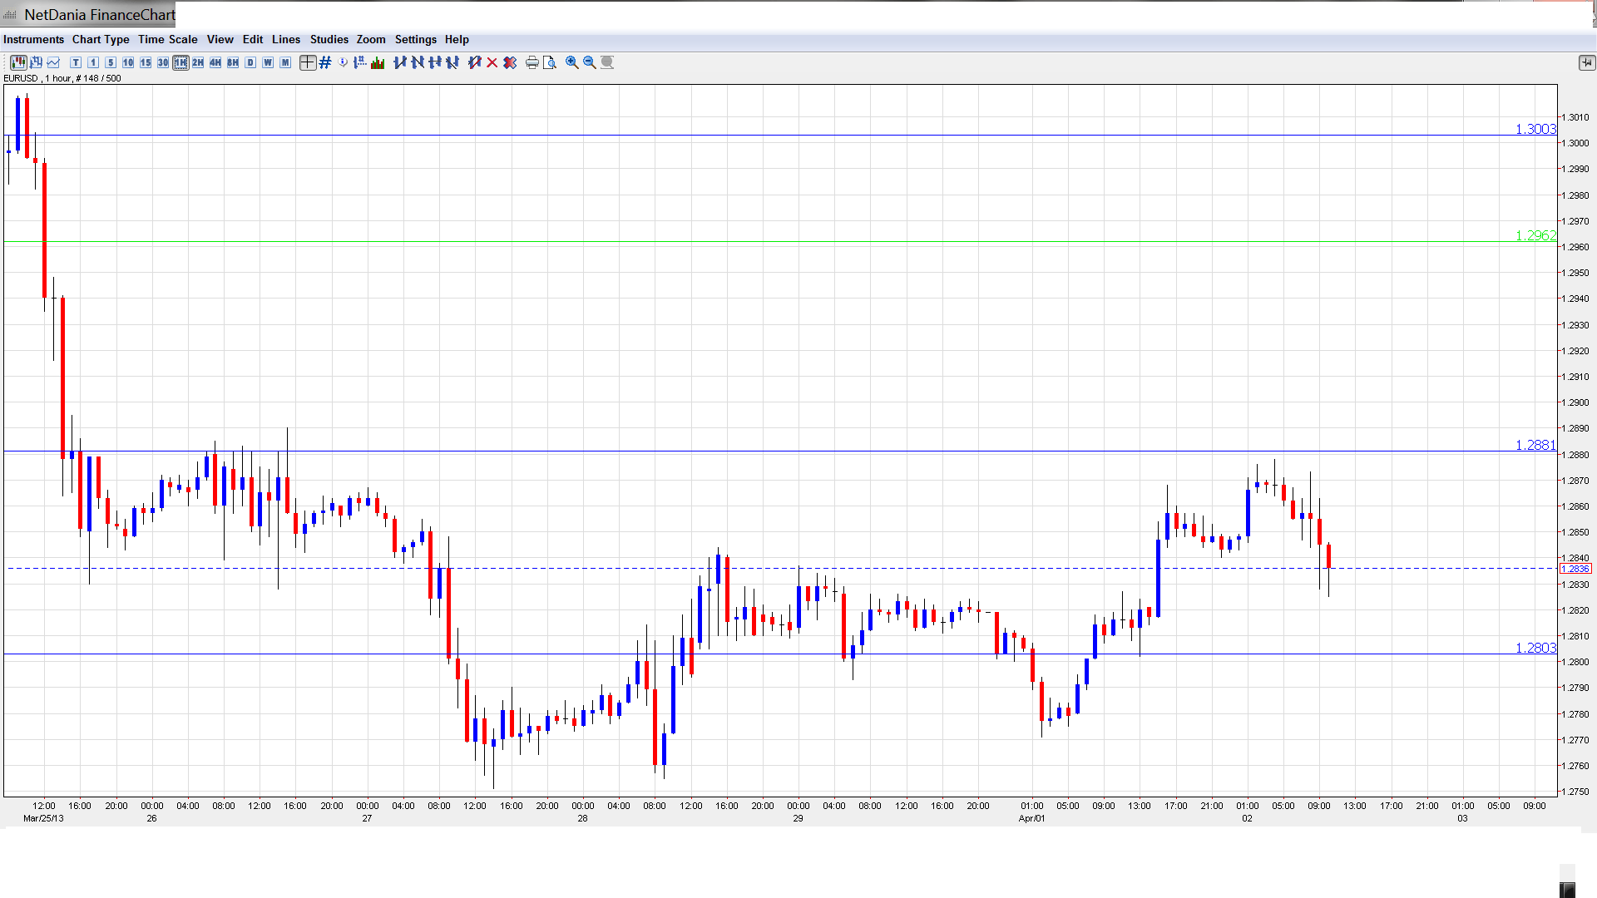This screenshot has height=898, width=1597.
Task: Expand the Time Scale menu
Action: (167, 39)
